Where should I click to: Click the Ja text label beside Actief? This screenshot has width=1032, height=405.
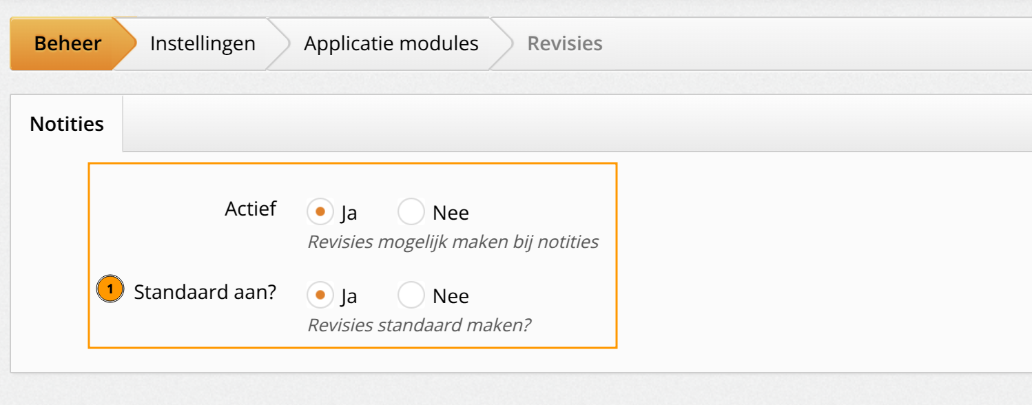click(349, 213)
